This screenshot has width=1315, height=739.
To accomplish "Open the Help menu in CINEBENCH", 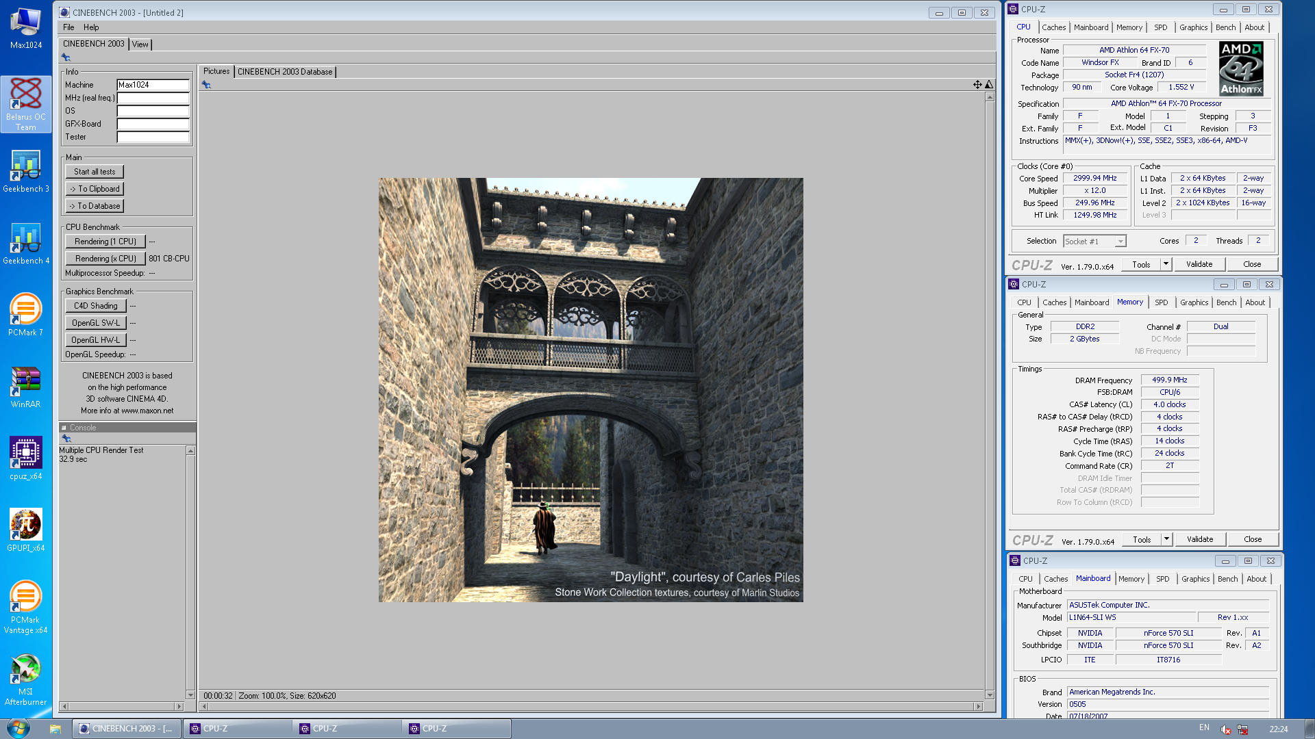I will (91, 27).
